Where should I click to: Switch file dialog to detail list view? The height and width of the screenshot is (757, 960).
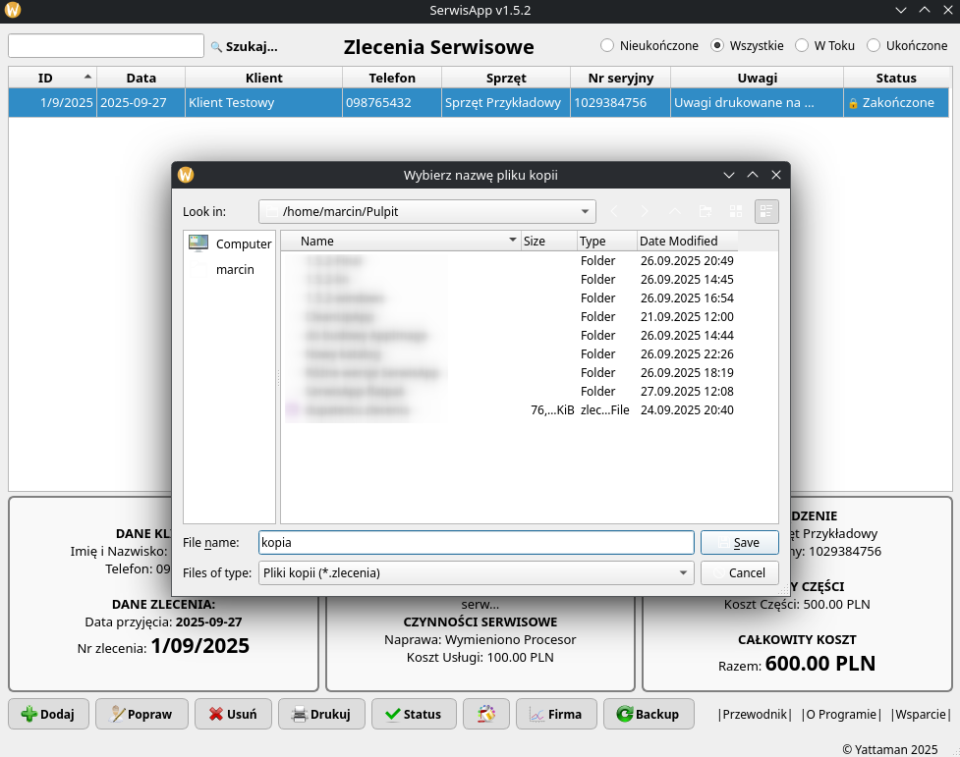tap(766, 211)
